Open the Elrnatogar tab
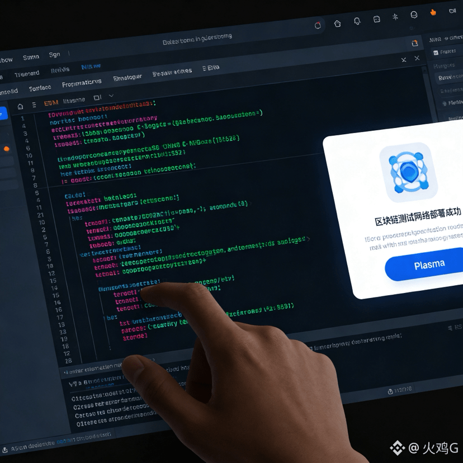This screenshot has height=463, width=463. click(127, 78)
